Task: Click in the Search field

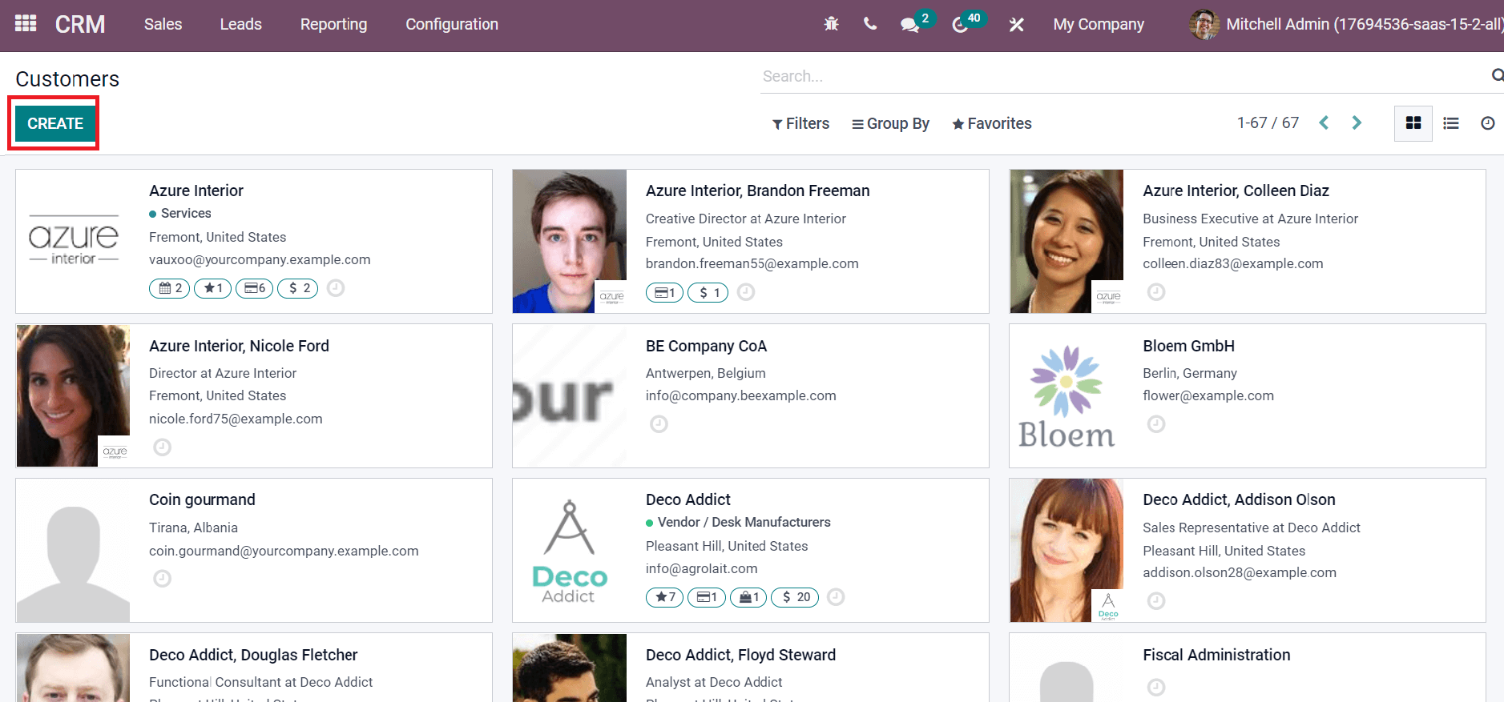Action: tap(1122, 76)
